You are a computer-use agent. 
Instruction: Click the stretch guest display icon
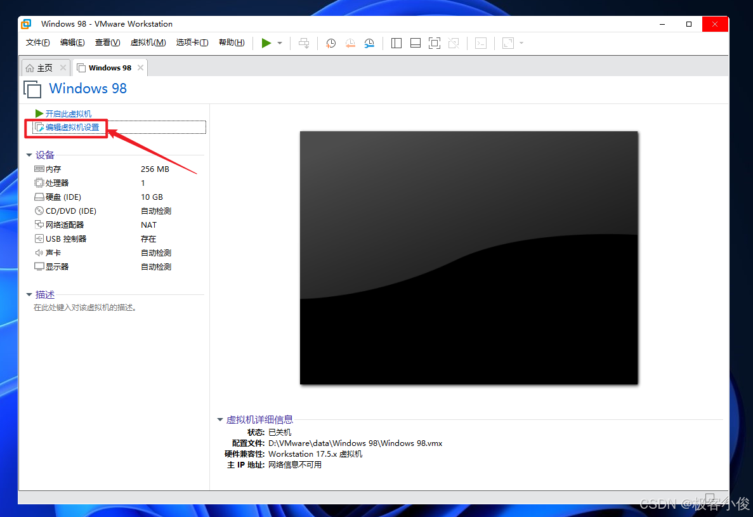pos(508,43)
